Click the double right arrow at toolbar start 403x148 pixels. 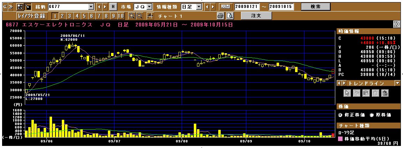(x=10, y=7)
